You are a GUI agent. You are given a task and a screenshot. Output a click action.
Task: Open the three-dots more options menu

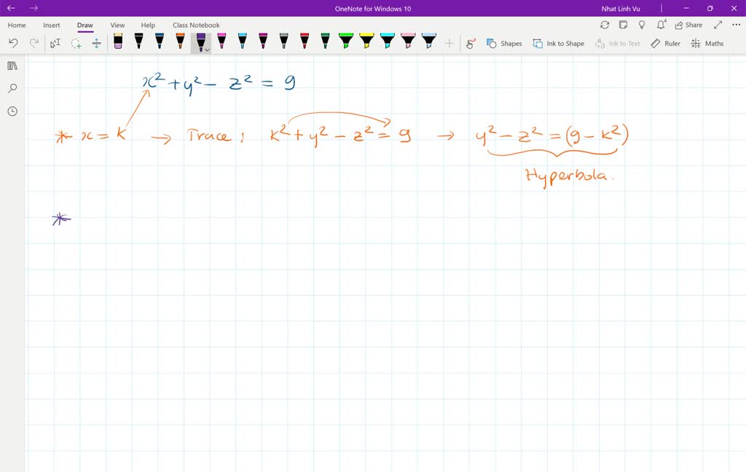pyautogui.click(x=735, y=25)
